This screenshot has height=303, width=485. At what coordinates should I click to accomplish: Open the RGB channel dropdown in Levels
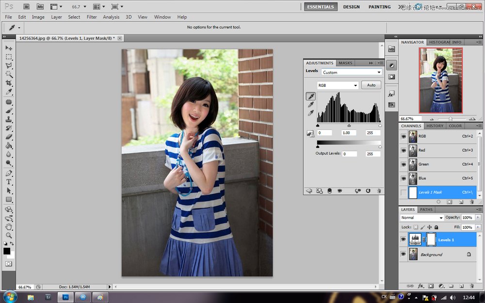[x=337, y=85]
